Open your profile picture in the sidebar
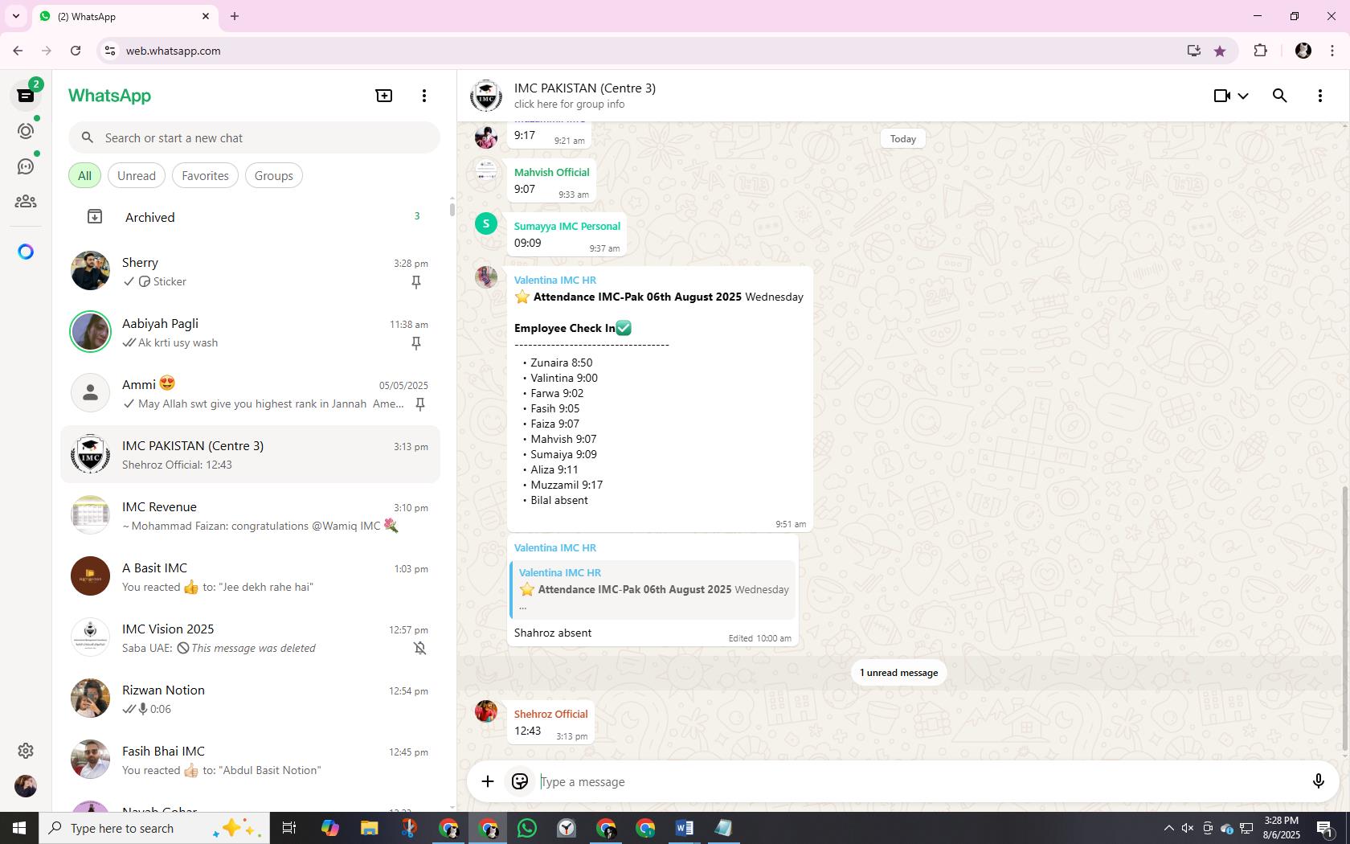1350x844 pixels. (26, 786)
